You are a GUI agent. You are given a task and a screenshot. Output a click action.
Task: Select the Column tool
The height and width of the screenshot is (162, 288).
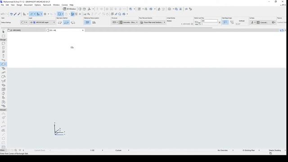pyautogui.click(x=3, y=56)
